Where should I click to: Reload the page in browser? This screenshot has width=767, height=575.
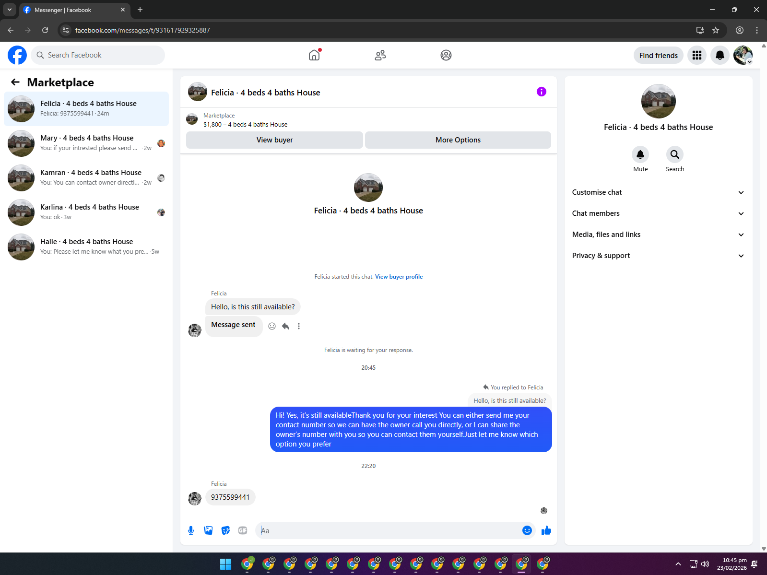45,30
